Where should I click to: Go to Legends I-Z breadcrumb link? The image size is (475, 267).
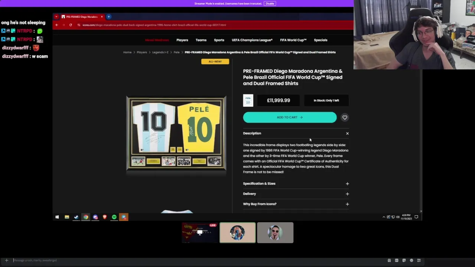point(160,52)
